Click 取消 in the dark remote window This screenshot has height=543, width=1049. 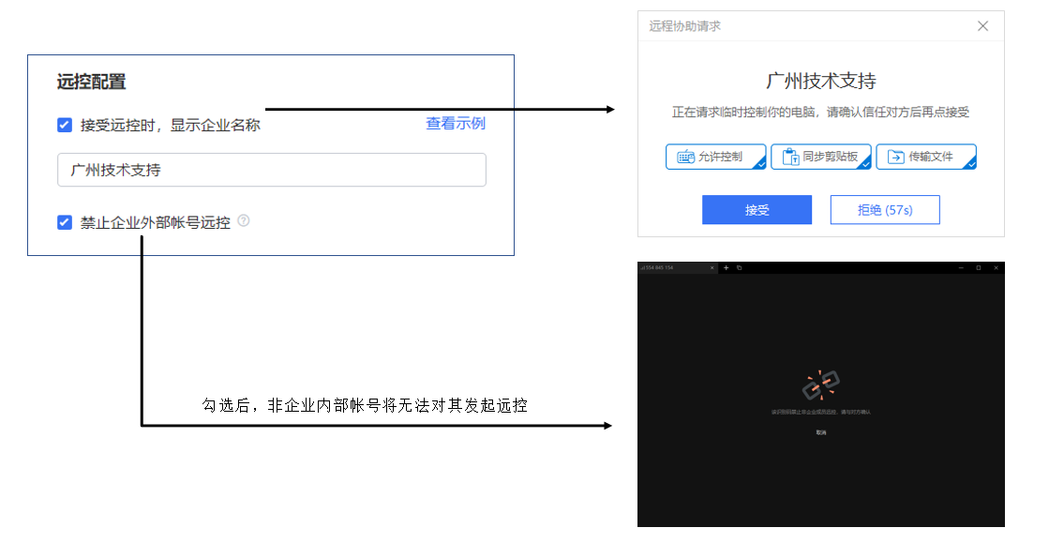[x=820, y=433]
